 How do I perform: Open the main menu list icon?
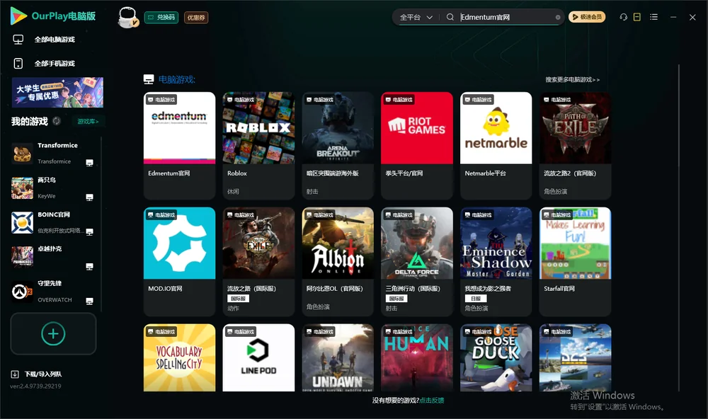tap(653, 17)
